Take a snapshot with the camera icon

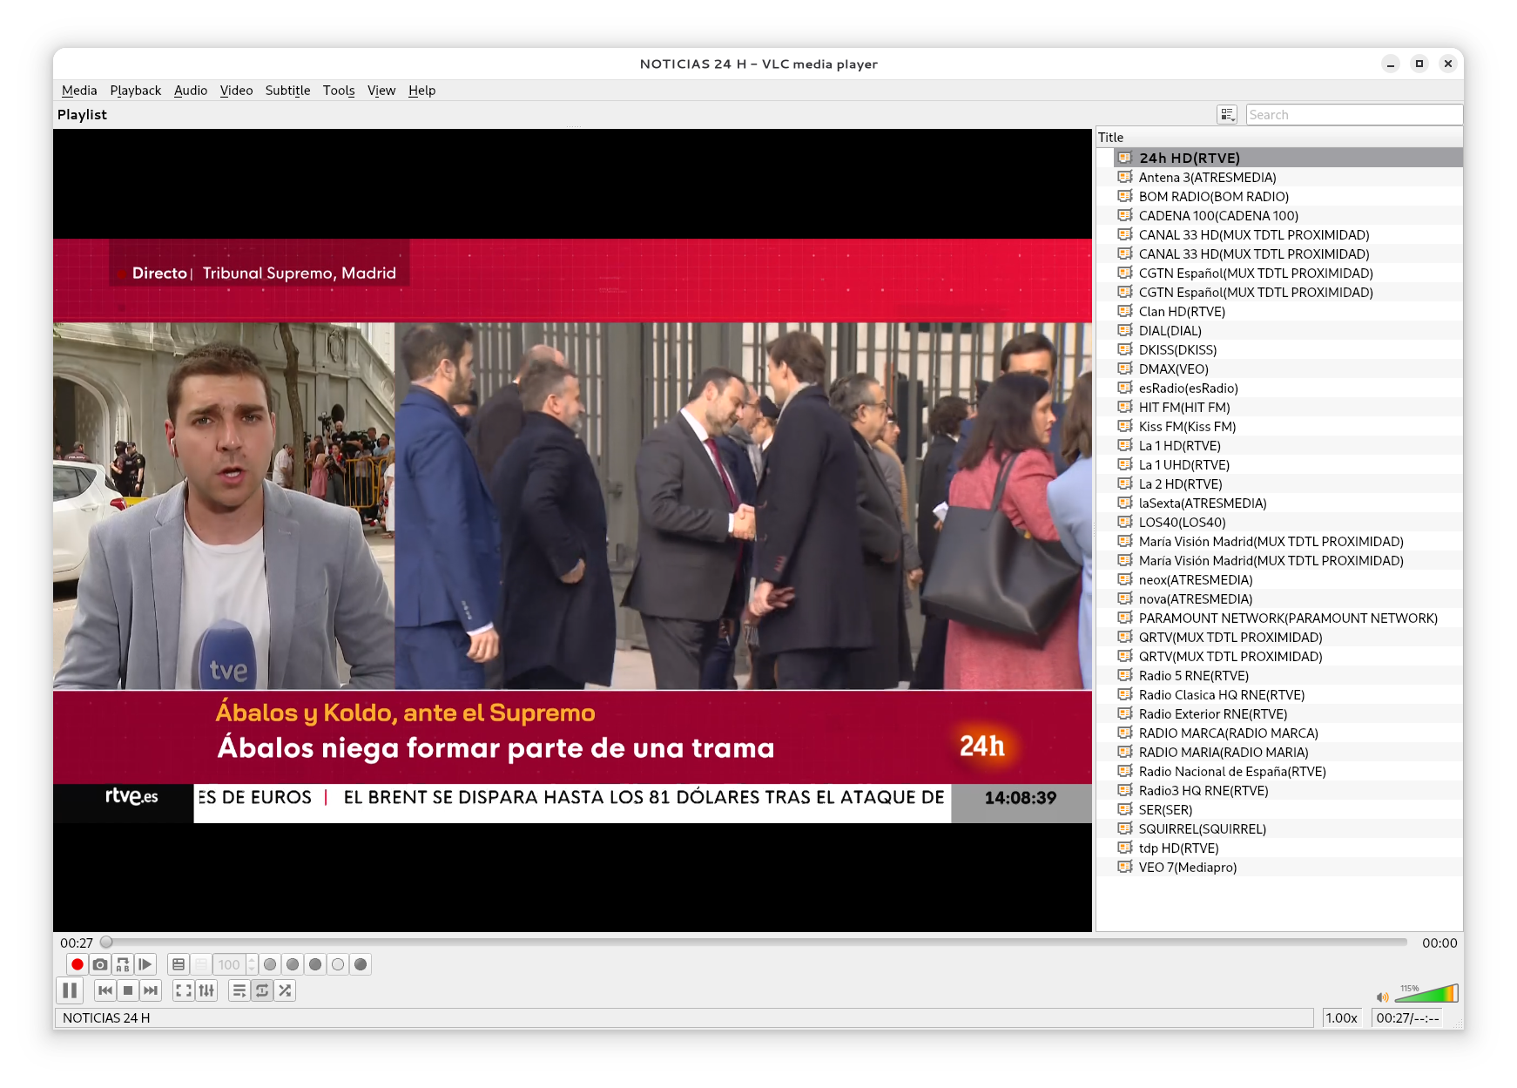100,964
